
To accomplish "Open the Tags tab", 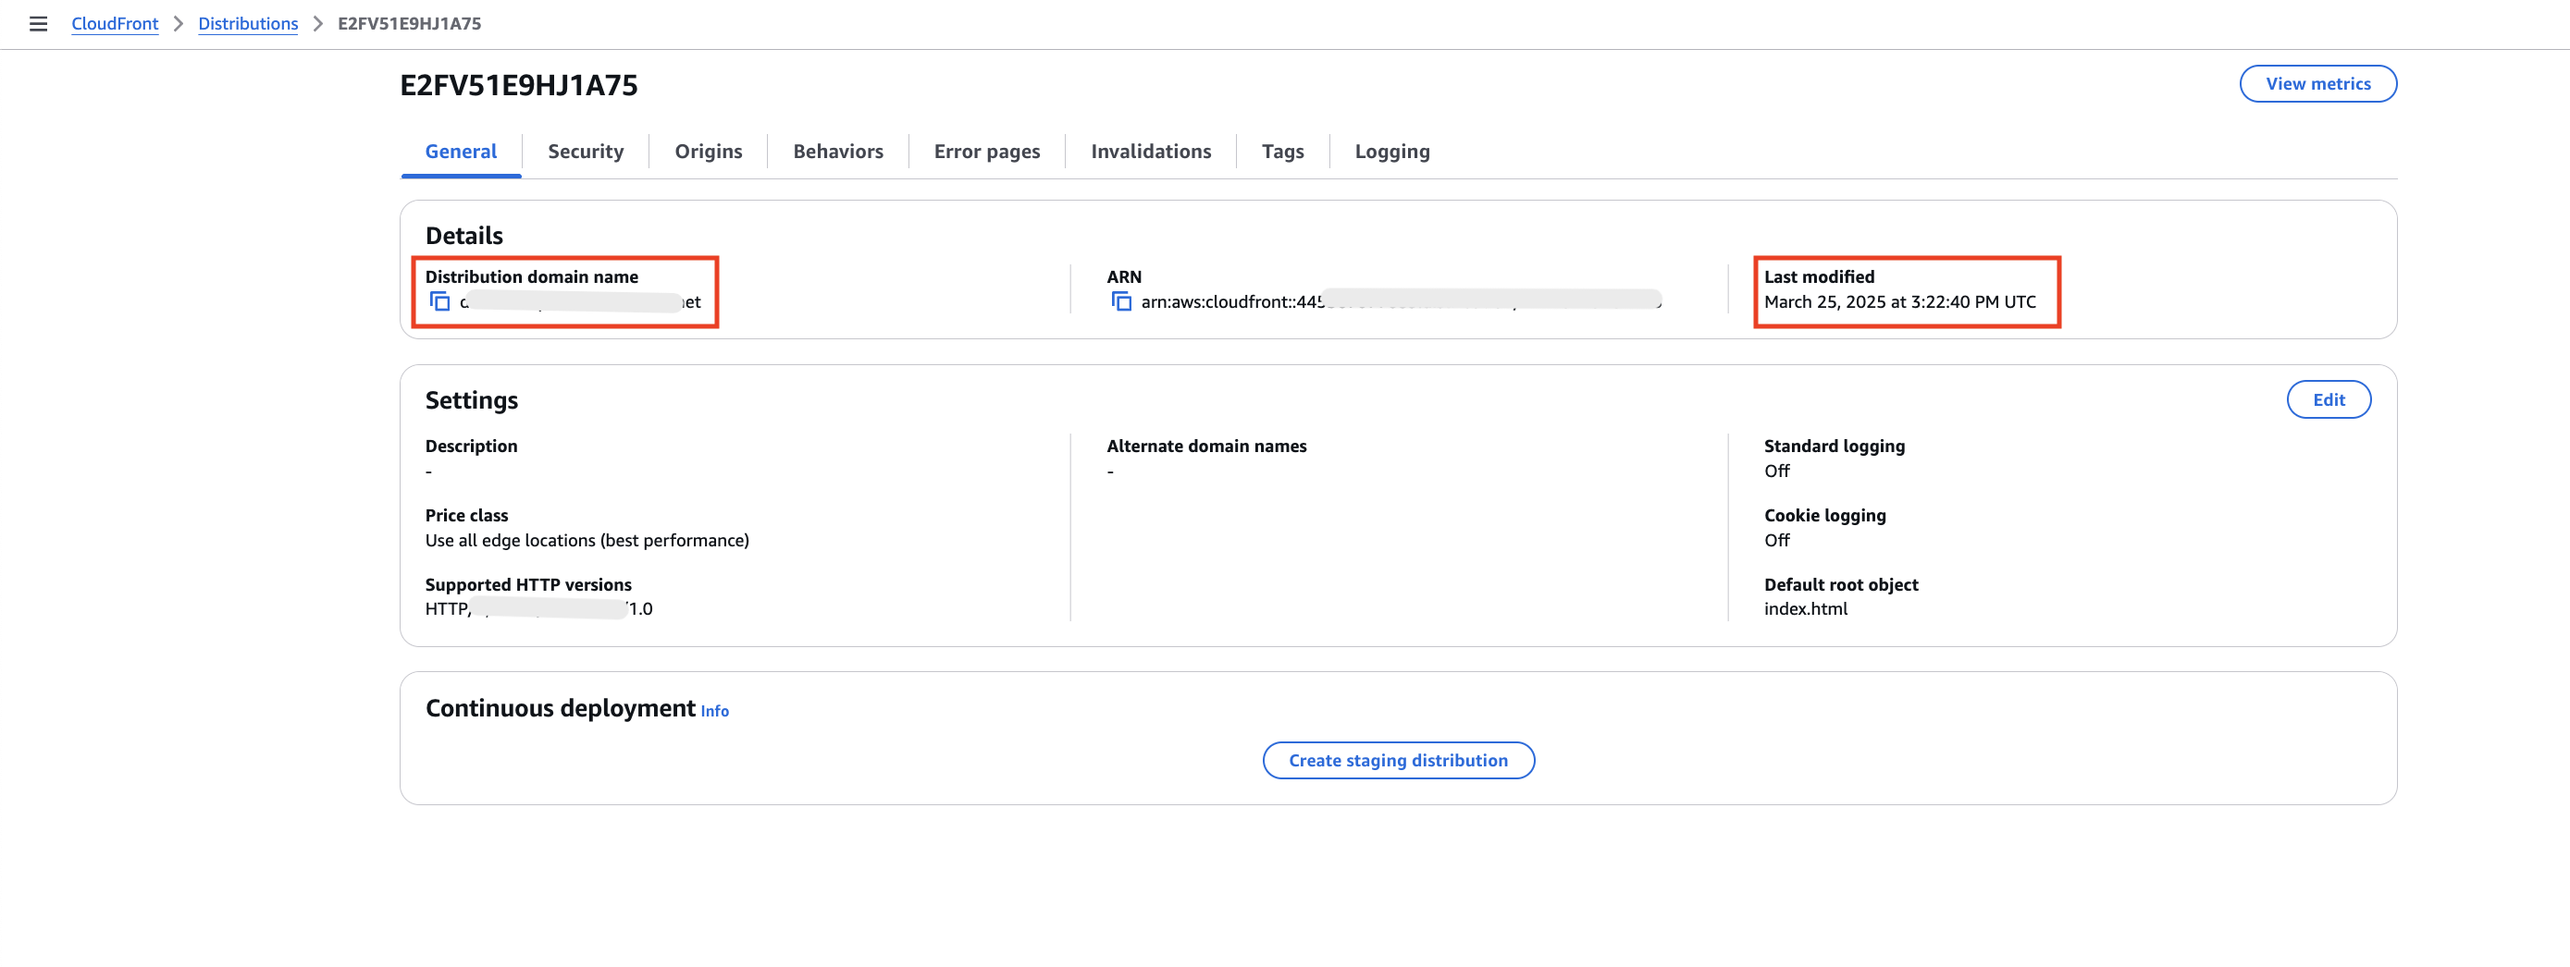I will (x=1282, y=152).
